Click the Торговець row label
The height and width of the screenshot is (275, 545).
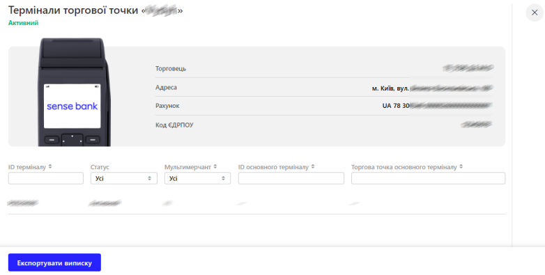click(x=171, y=68)
